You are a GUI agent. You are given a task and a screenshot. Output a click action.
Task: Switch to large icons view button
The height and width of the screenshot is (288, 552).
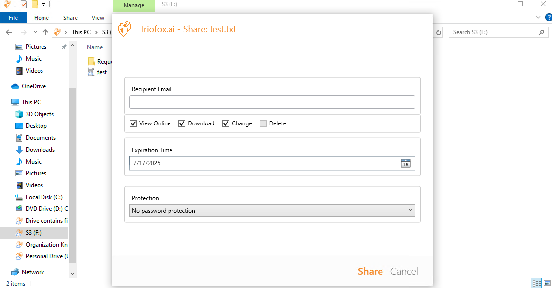point(547,283)
